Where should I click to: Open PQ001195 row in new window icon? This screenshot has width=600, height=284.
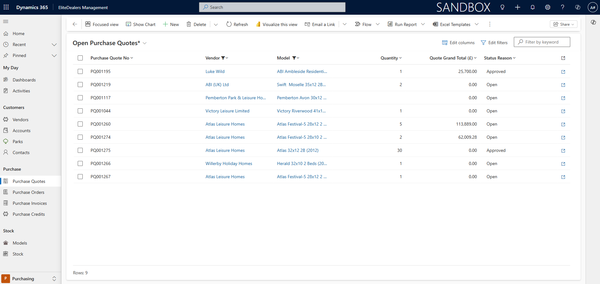563,72
